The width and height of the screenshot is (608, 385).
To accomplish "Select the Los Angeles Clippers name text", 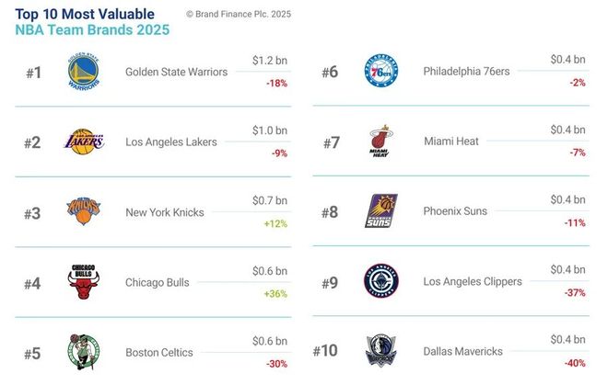I will click(x=473, y=282).
